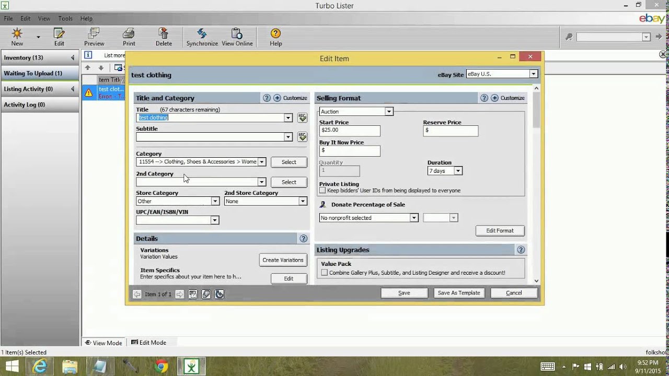The width and height of the screenshot is (669, 376).
Task: Expand the 2nd Category combo box
Action: point(262,182)
